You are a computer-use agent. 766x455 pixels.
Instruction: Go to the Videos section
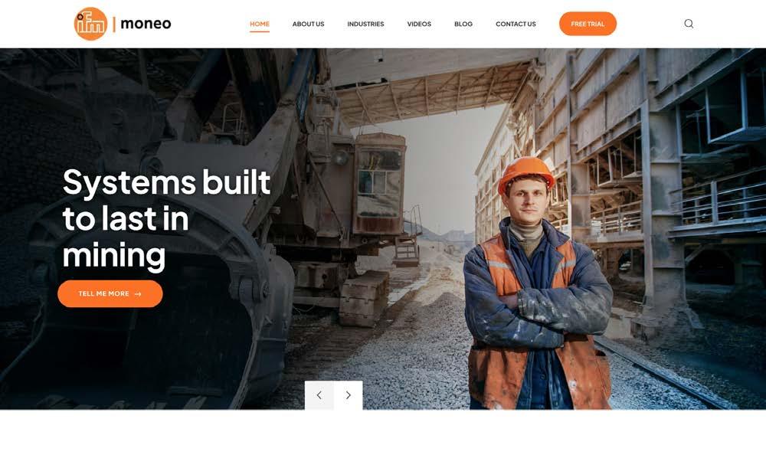click(x=419, y=24)
